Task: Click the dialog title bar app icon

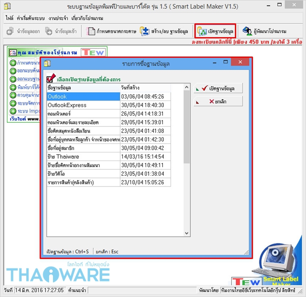Action: click(47, 63)
